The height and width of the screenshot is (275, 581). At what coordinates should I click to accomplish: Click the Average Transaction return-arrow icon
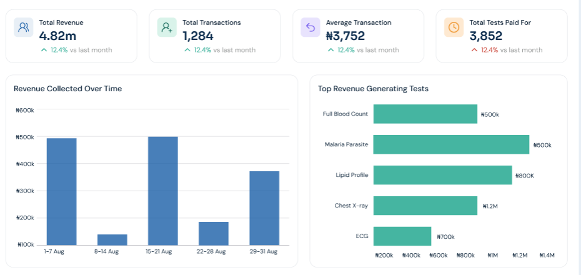click(x=310, y=27)
